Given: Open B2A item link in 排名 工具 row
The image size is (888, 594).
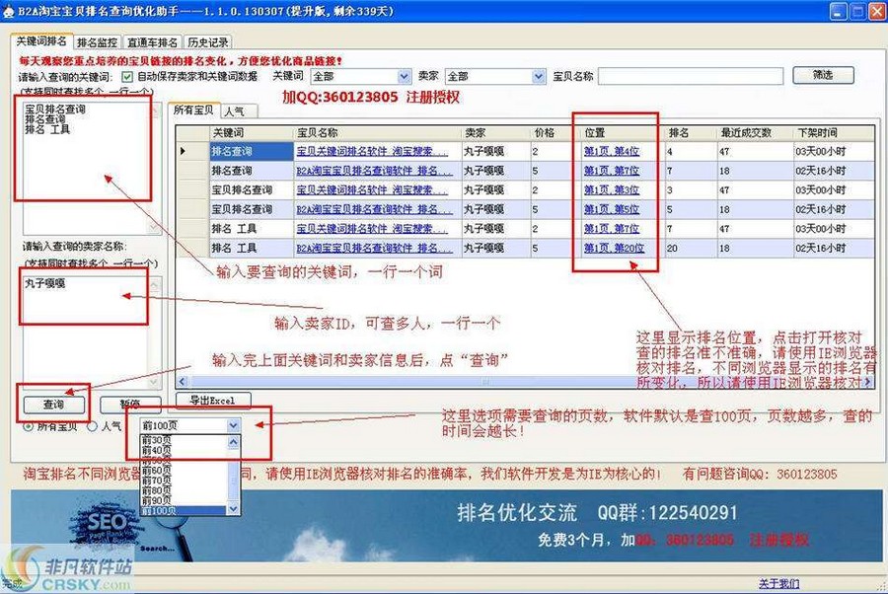Looking at the screenshot, I should (x=374, y=248).
